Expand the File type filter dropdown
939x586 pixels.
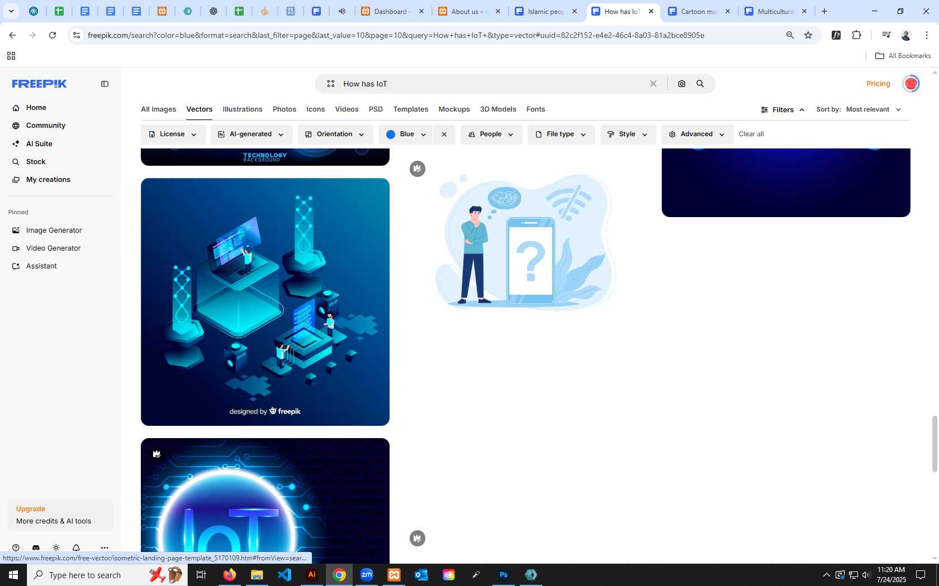[x=561, y=135]
